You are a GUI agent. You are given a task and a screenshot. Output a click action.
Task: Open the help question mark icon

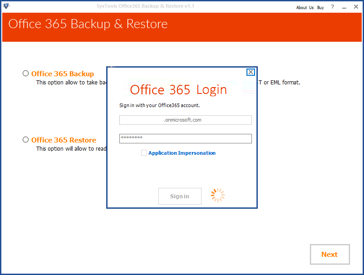click(x=332, y=7)
